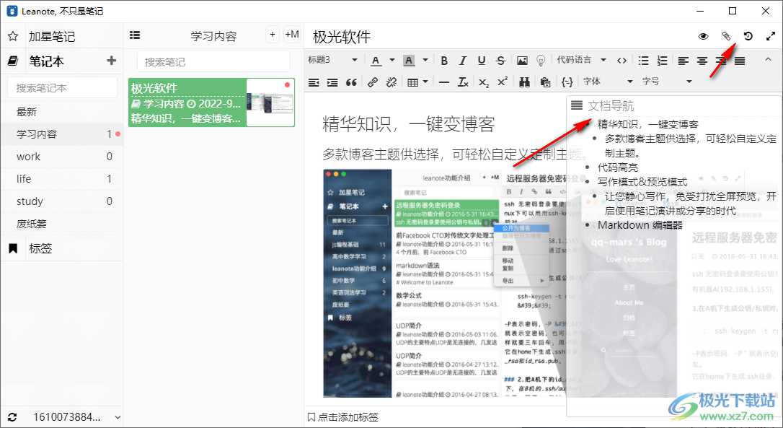Insert a hyperlink
The image size is (783, 428).
373,82
